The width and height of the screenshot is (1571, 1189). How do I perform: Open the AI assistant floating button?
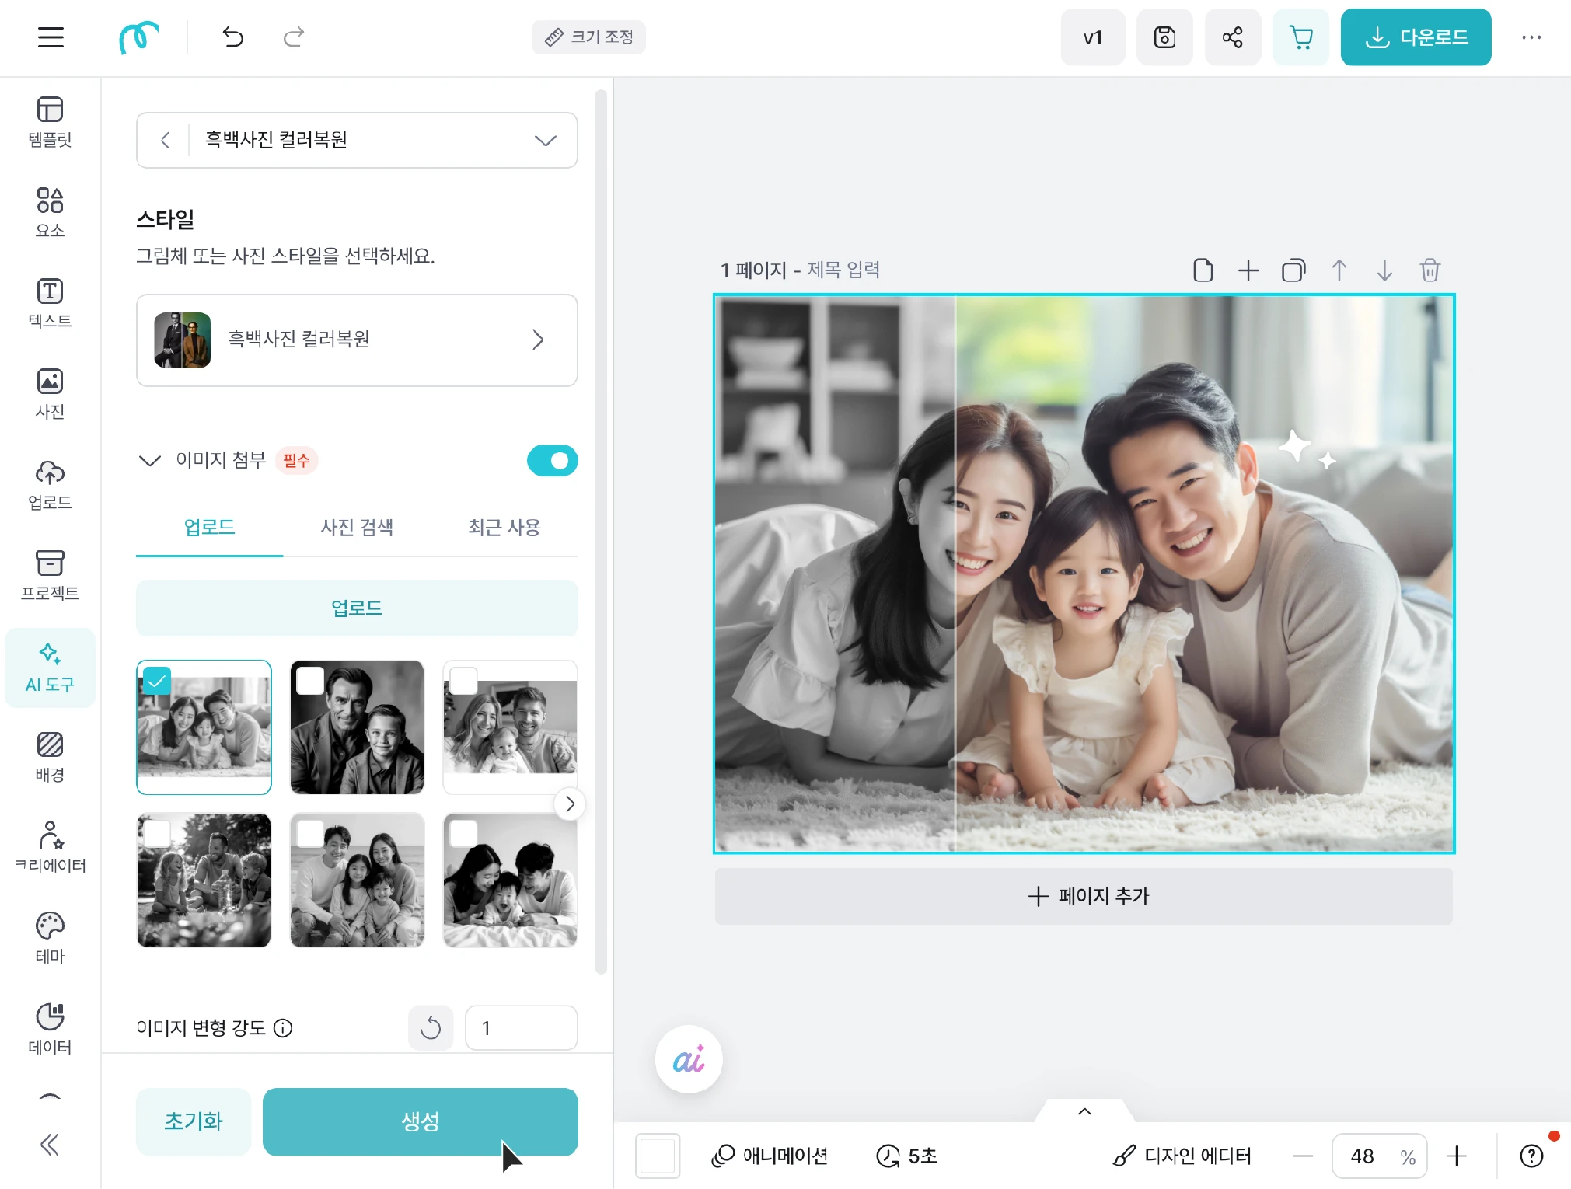[x=689, y=1059]
